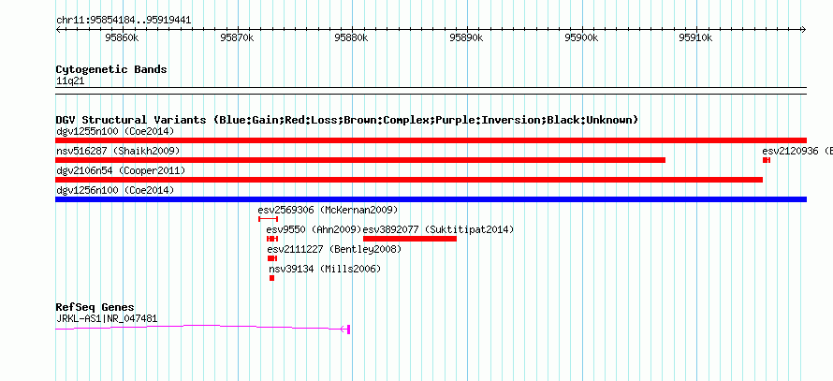
Task: Click the DGV Structural Variants track title
Action: (347, 120)
